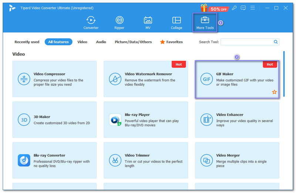Filter tools by Video
296x193 pixels.
(x=82, y=42)
